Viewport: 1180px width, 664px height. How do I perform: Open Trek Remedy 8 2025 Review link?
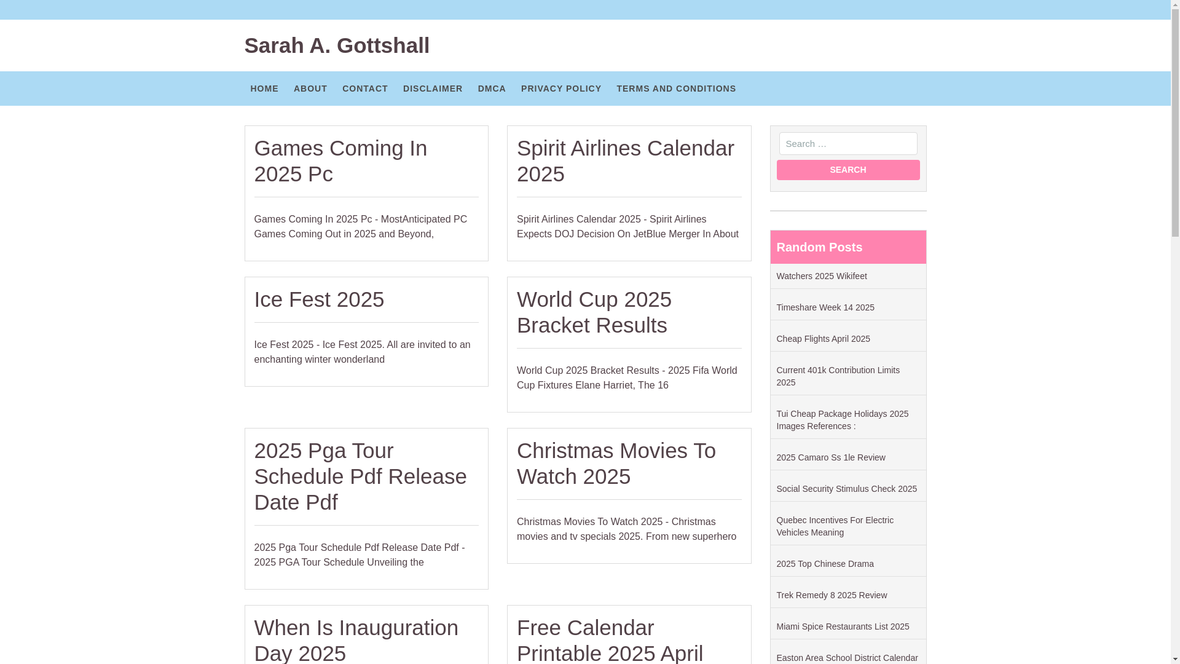(832, 595)
